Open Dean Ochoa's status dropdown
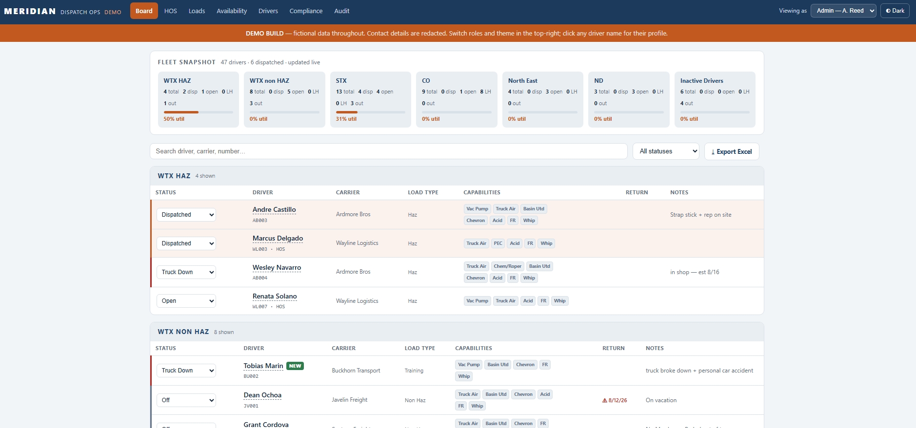The image size is (916, 428). point(186,400)
